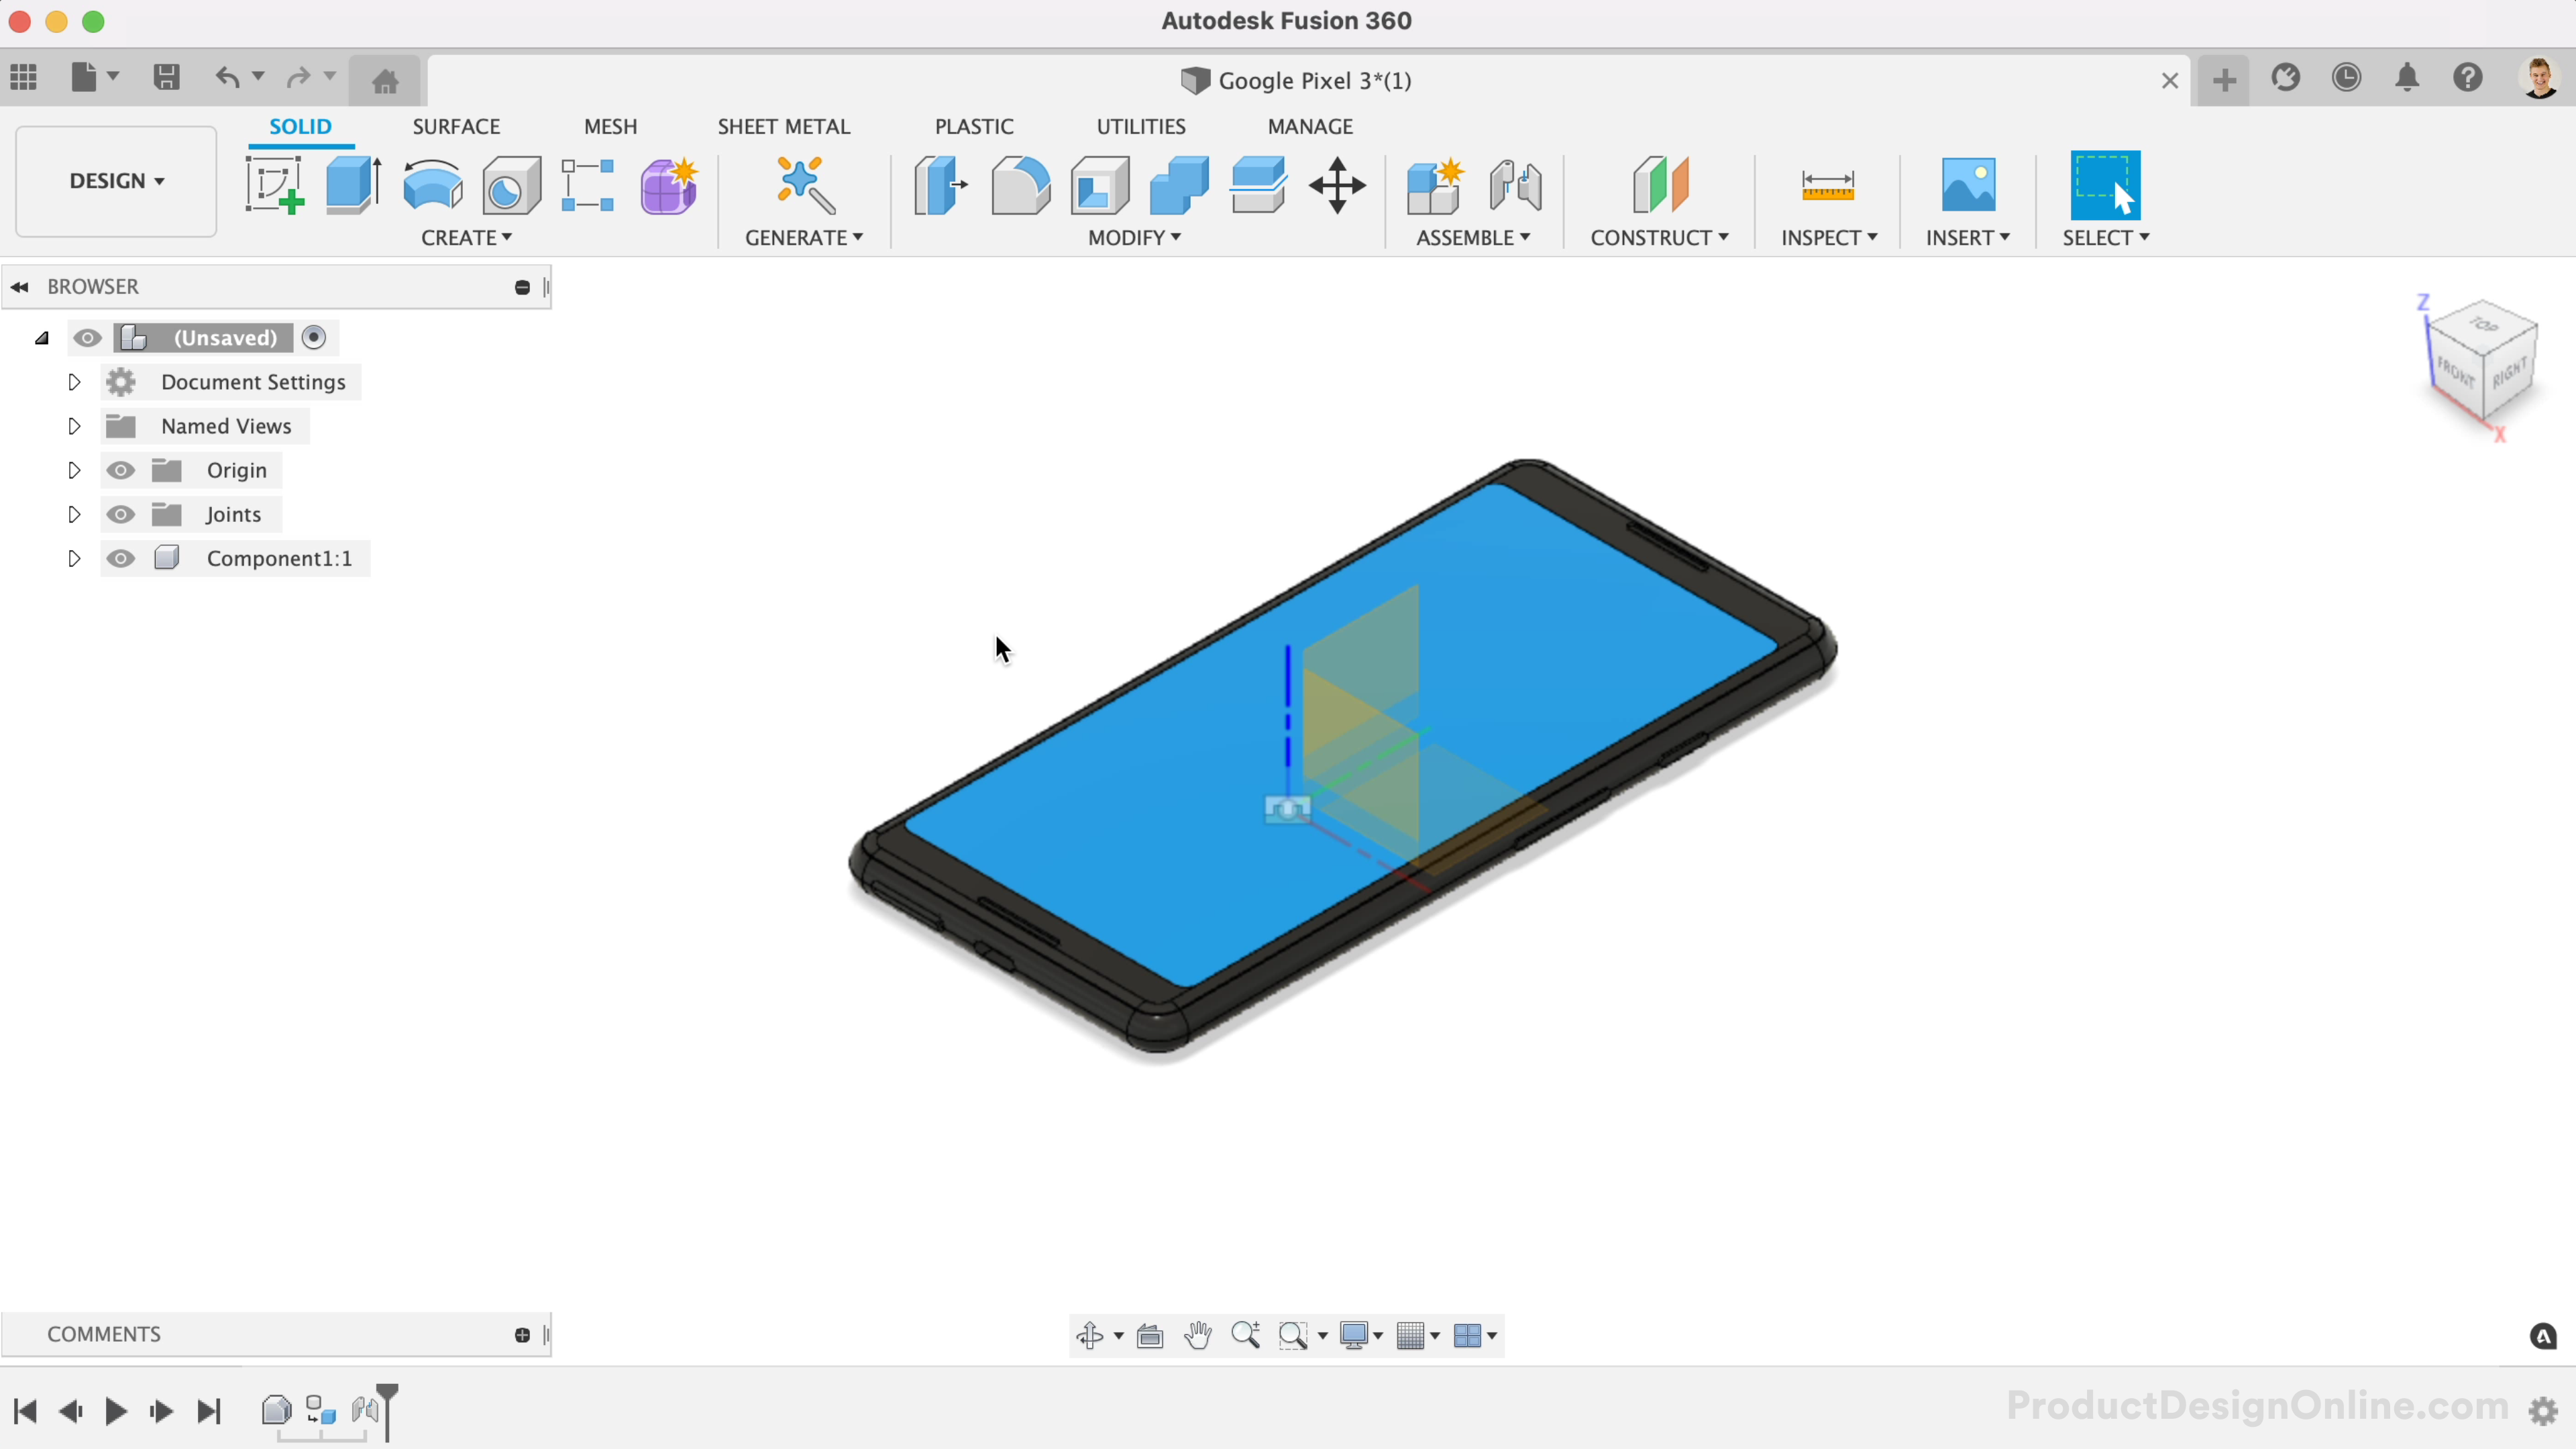The width and height of the screenshot is (2576, 1449).
Task: Toggle visibility of Component1:1
Action: click(x=120, y=557)
